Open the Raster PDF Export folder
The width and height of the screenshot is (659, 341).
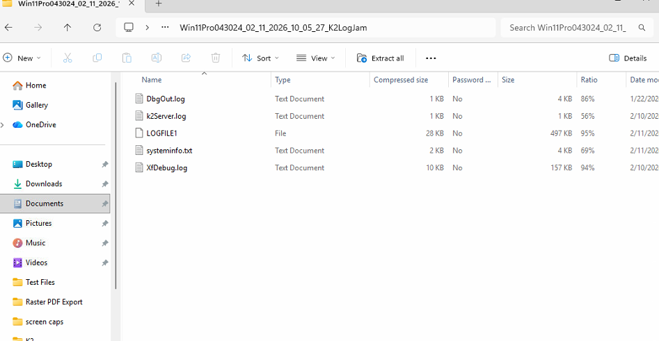click(47, 302)
